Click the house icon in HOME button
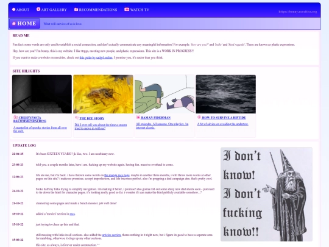Image resolution: width=329 pixels, height=247 pixels. click(14, 24)
